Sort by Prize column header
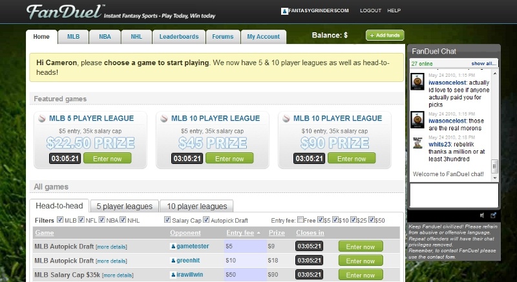 (277, 233)
